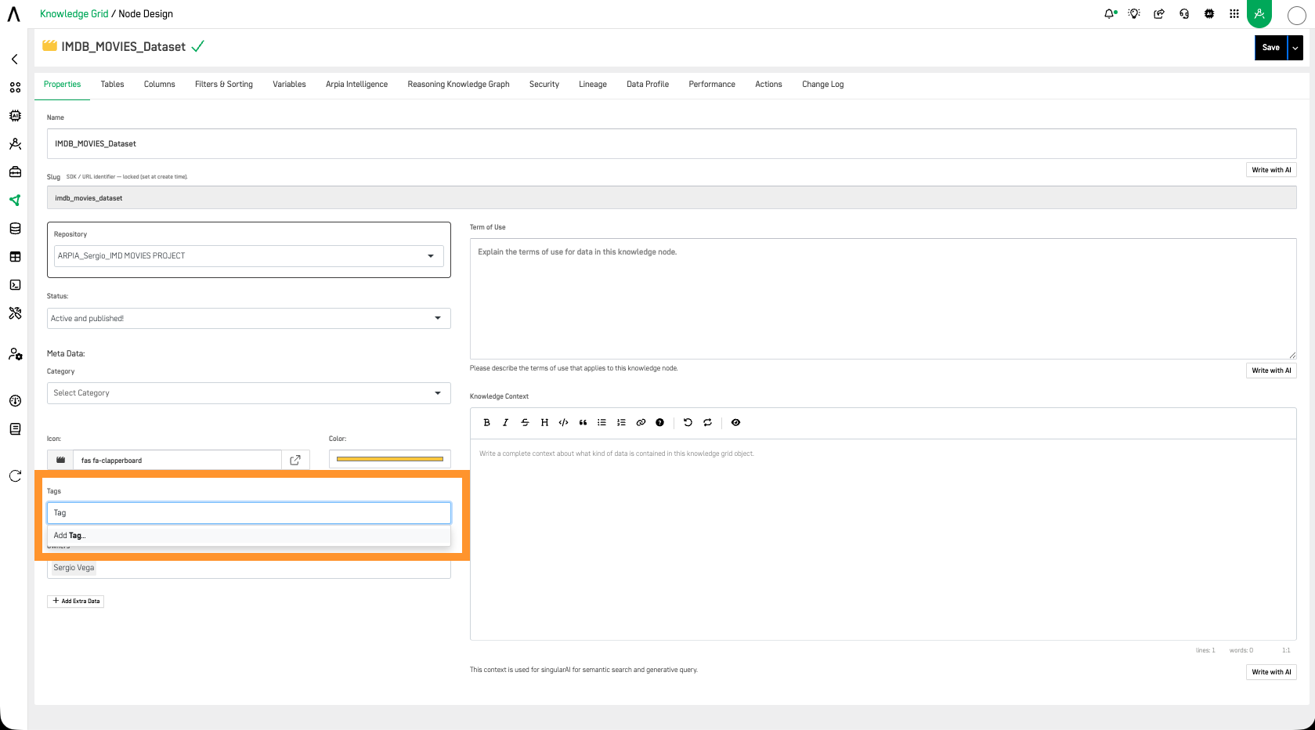
Task: Open the user profile avatar circle
Action: [x=1297, y=15]
